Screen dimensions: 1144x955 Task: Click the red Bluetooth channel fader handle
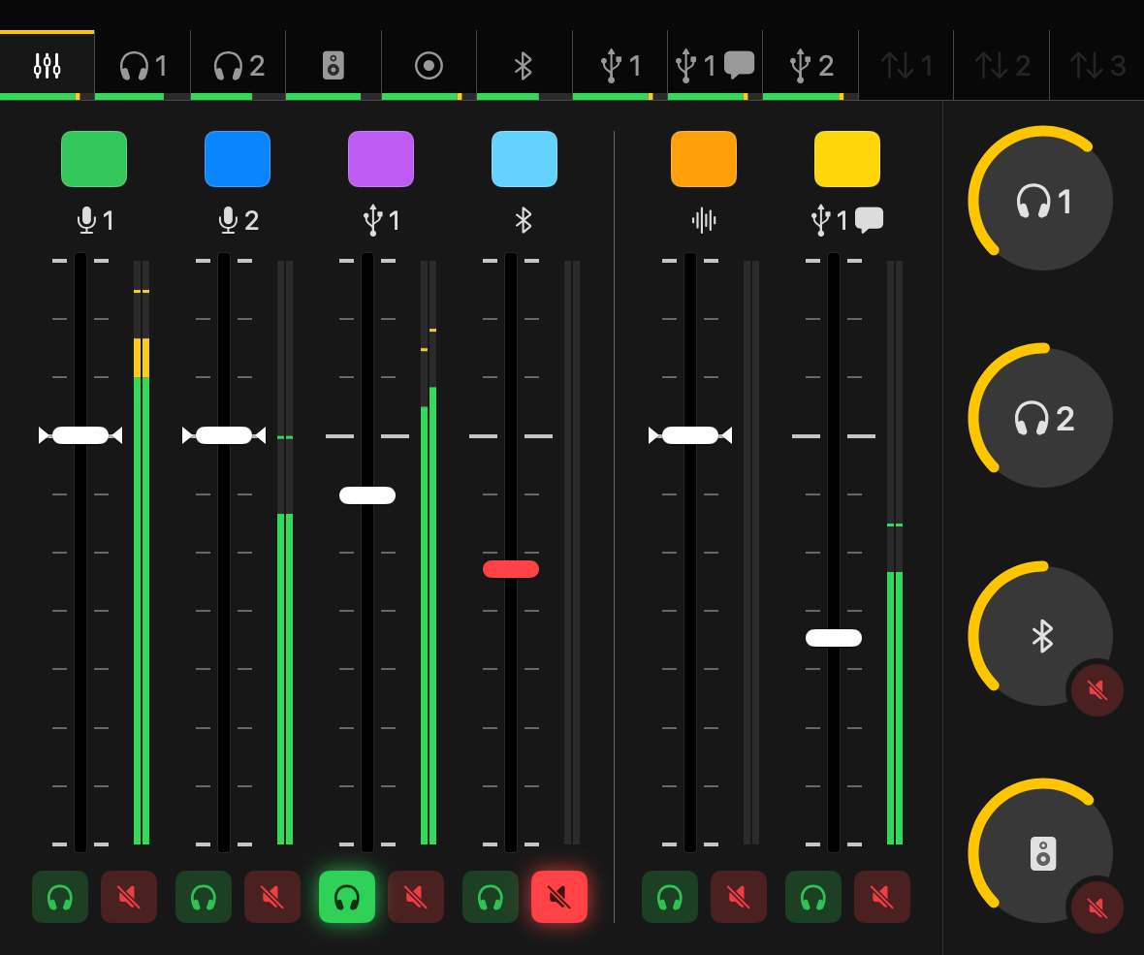[511, 569]
